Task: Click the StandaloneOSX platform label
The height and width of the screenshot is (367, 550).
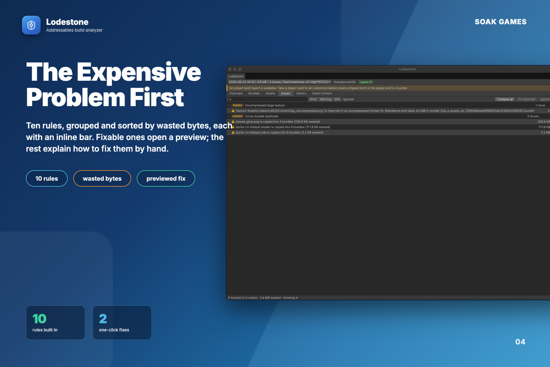Action: click(345, 82)
